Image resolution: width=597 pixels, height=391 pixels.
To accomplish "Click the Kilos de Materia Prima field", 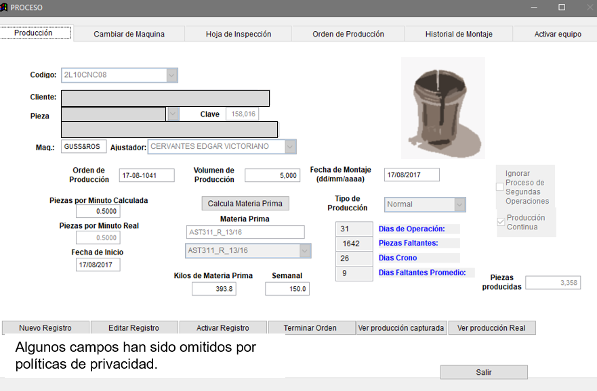I will point(213,289).
